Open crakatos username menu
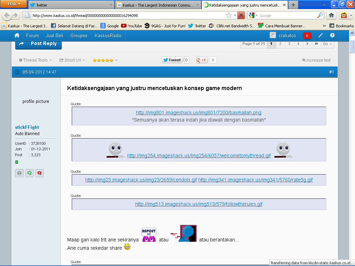 [x=287, y=36]
